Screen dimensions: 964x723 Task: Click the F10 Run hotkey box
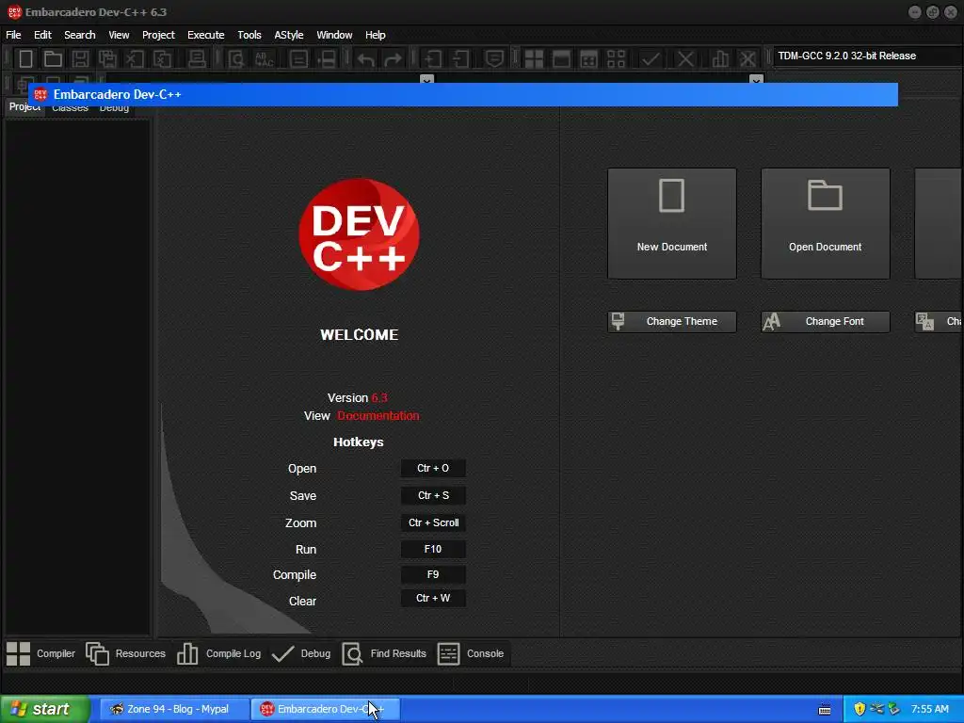pyautogui.click(x=433, y=549)
